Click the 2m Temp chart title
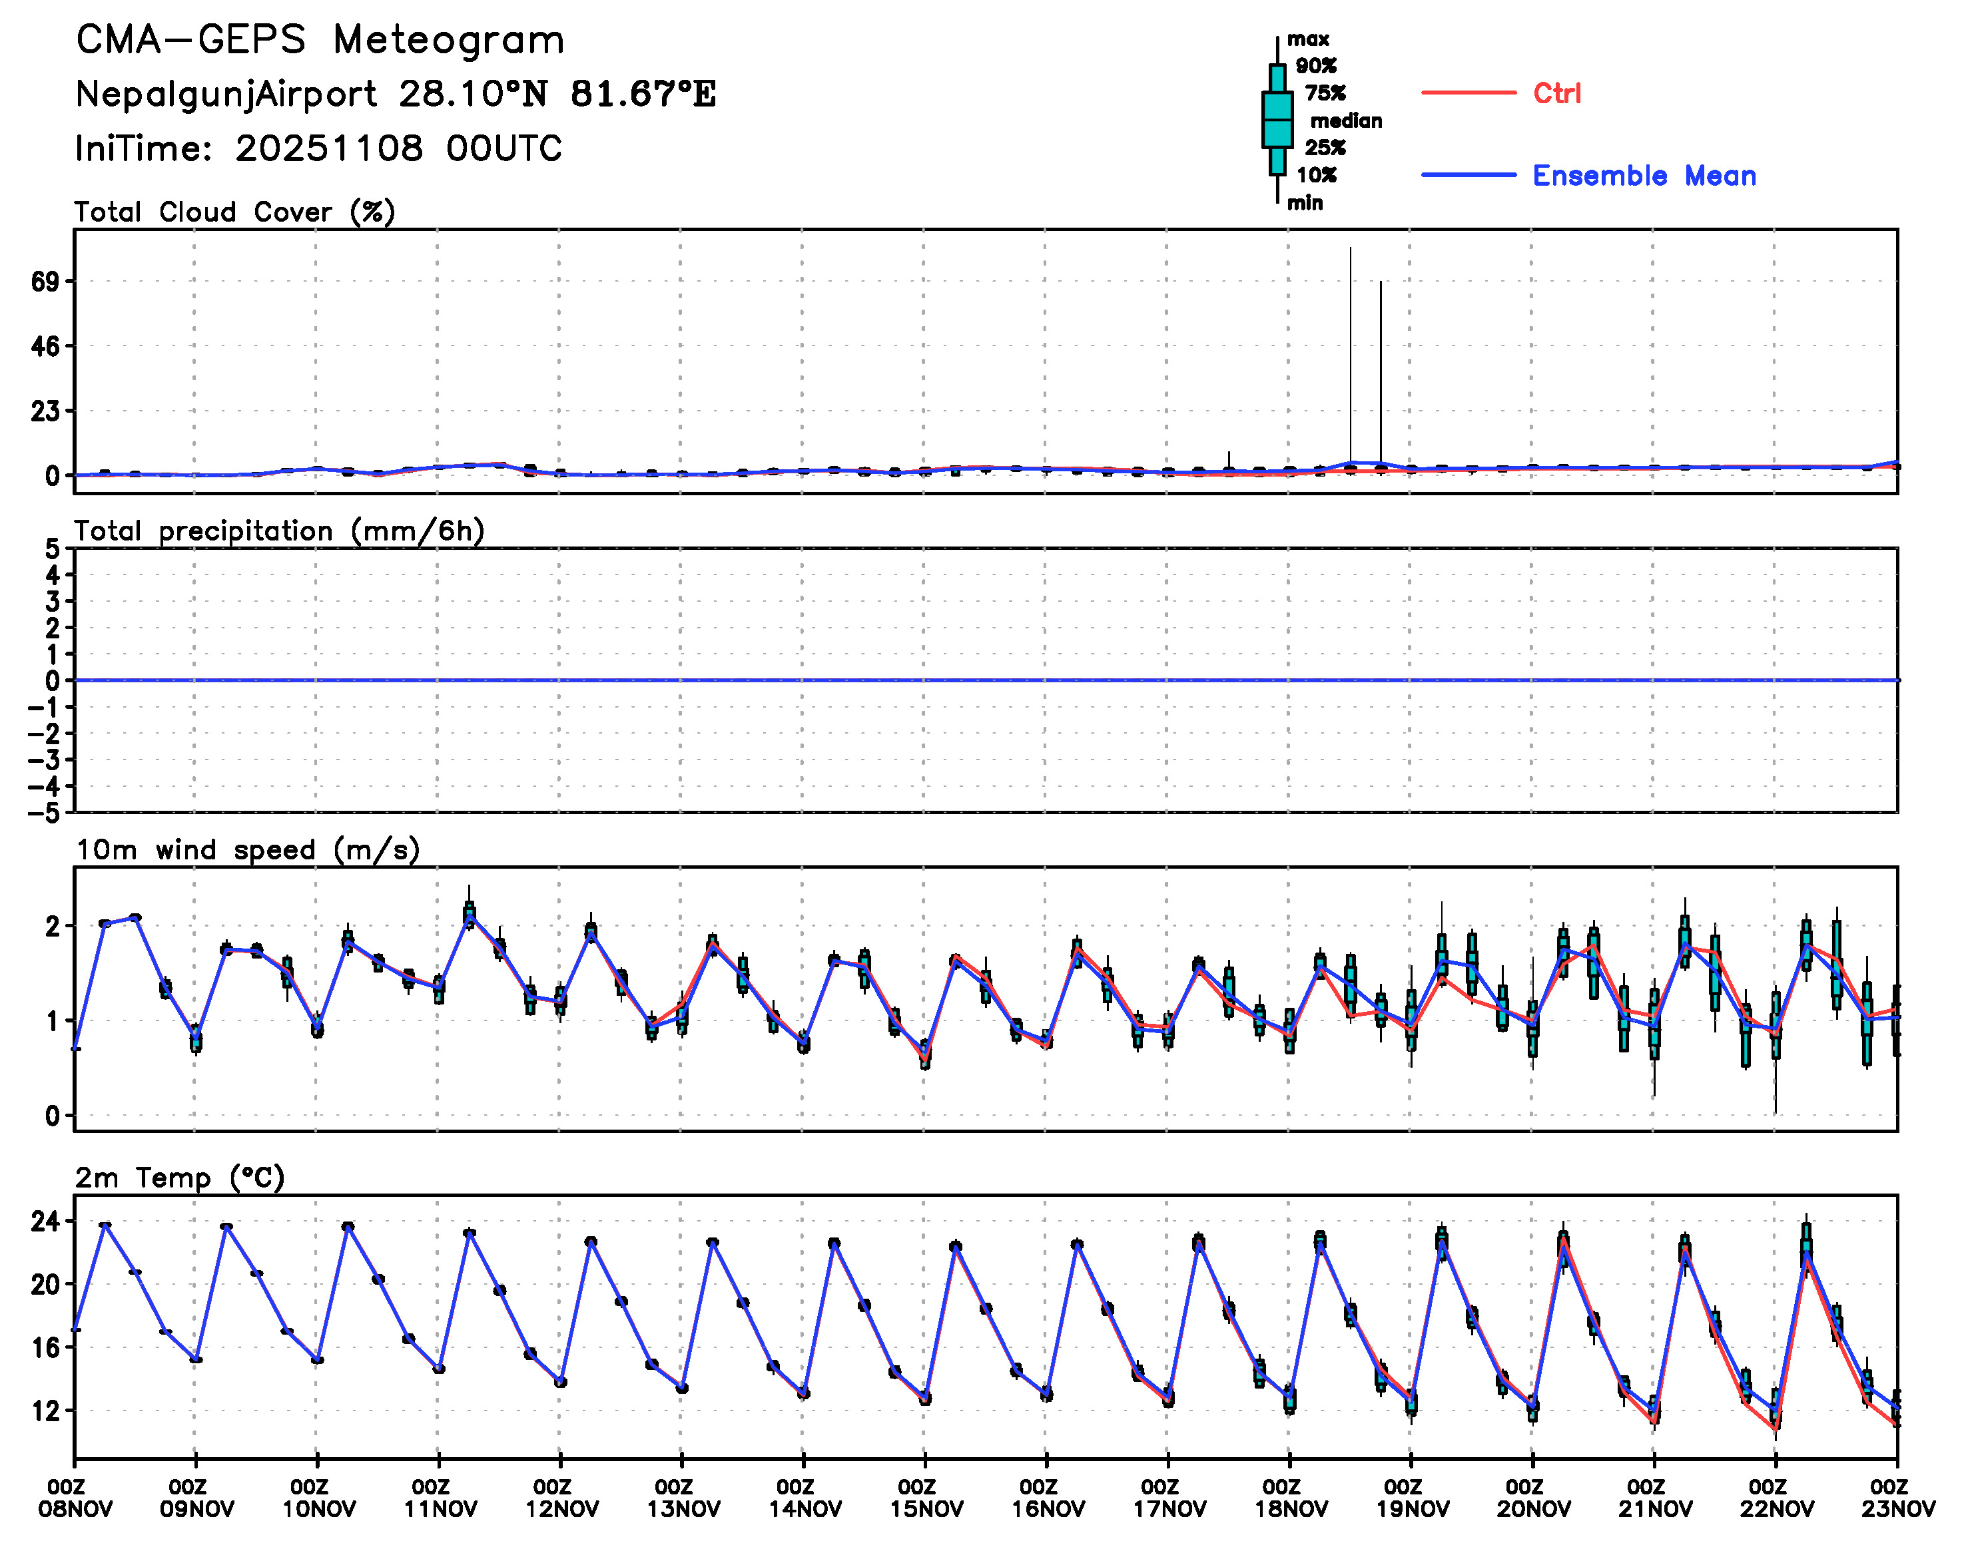Image resolution: width=1962 pixels, height=1545 pixels. (x=179, y=1177)
